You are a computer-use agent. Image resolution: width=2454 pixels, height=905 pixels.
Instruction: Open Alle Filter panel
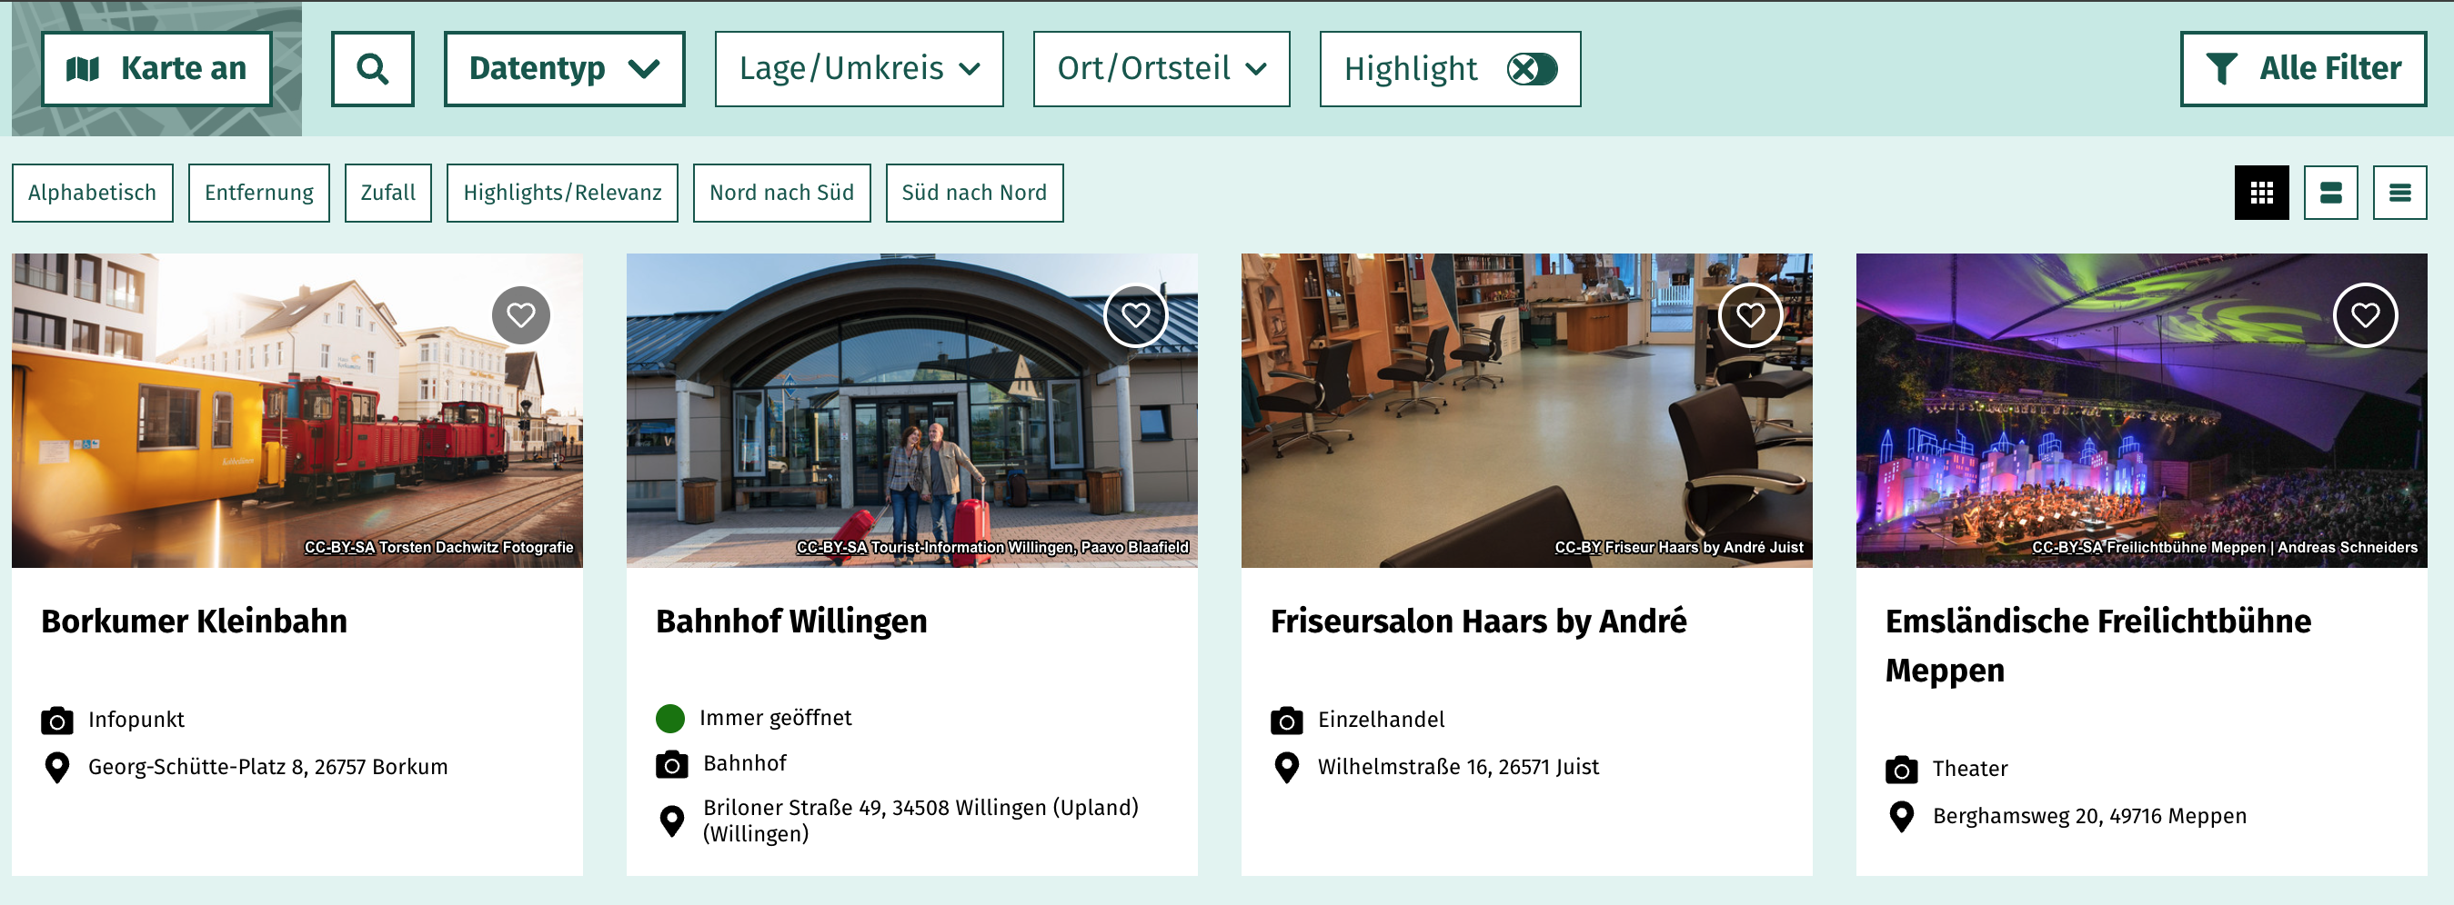2302,68
